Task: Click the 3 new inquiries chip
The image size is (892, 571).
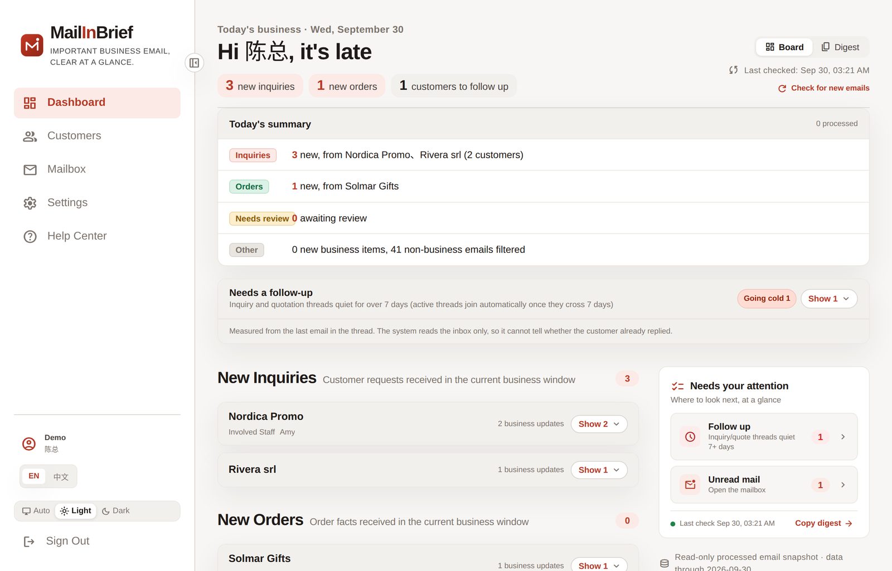Action: (x=260, y=86)
